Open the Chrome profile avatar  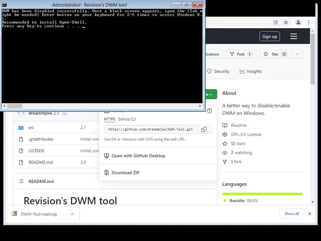pyautogui.click(x=298, y=22)
